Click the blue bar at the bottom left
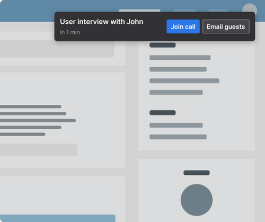The image size is (265, 222). tap(58, 218)
